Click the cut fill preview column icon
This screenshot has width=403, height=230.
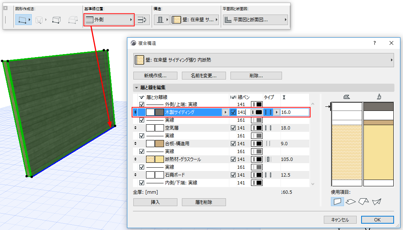tap(347, 97)
